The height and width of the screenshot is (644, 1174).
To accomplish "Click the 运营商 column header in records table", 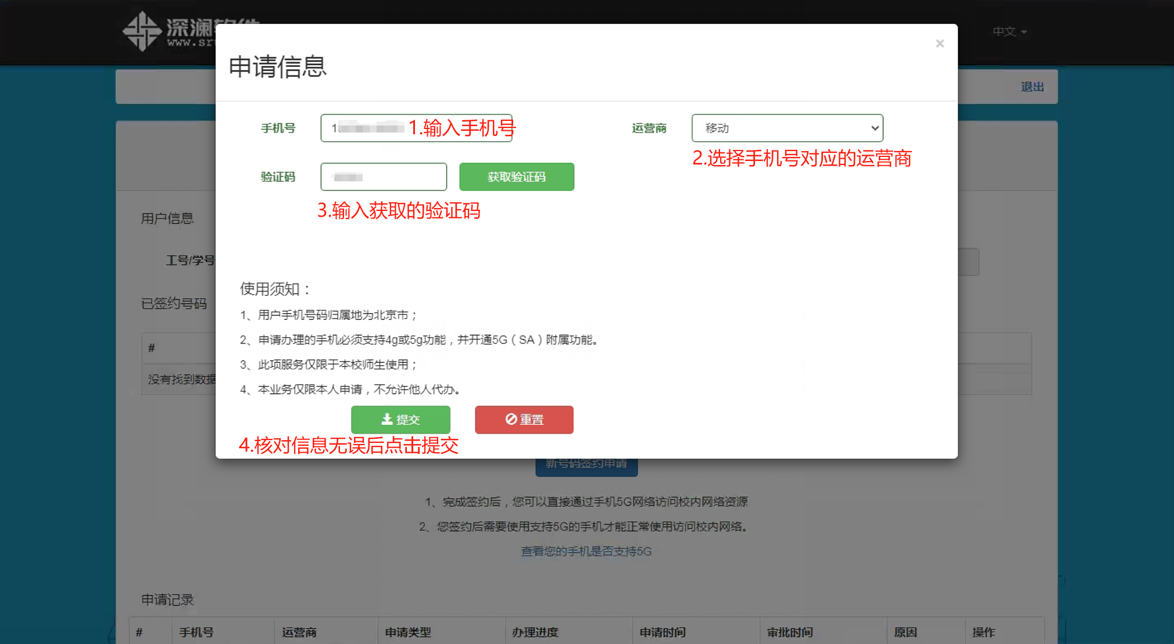I will coord(299,632).
